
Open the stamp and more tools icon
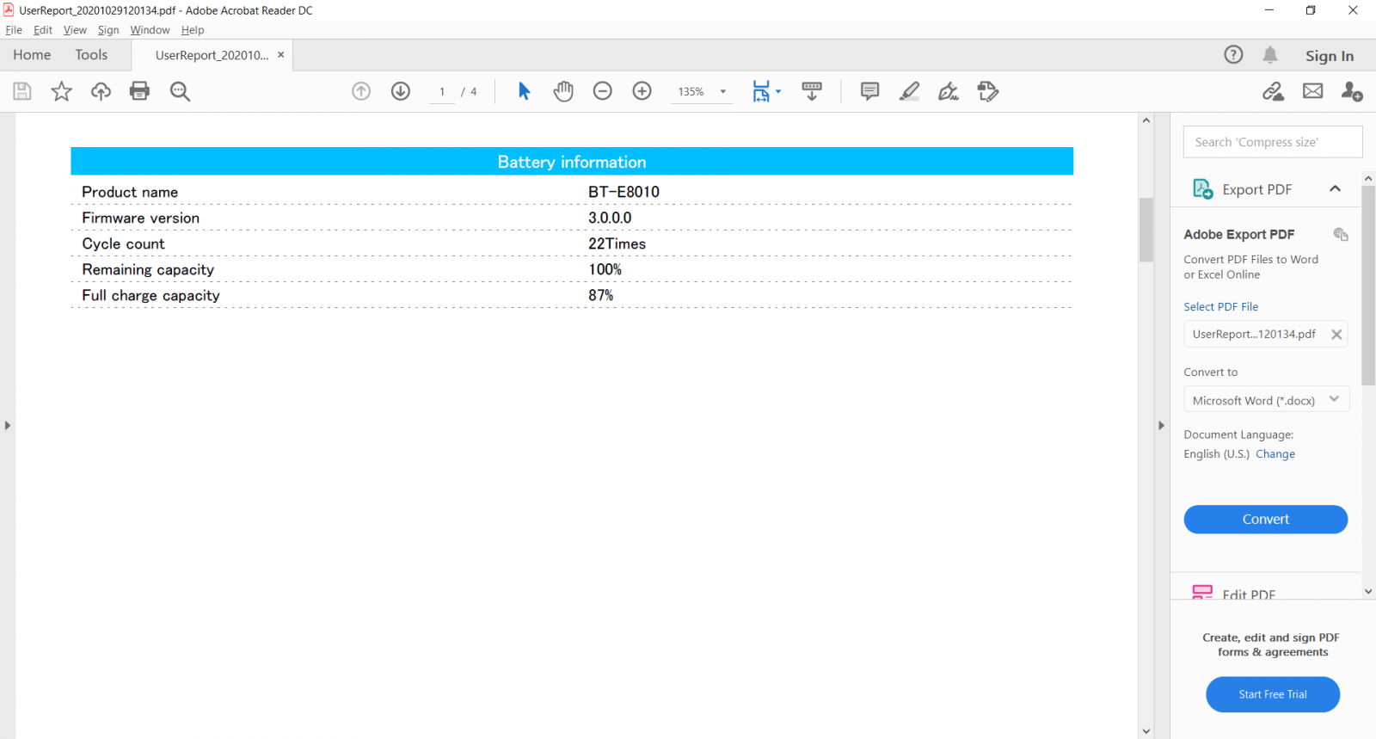pos(988,91)
